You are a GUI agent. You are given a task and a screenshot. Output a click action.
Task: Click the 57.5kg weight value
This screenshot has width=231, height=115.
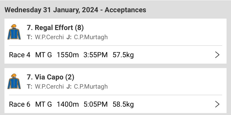123,55
